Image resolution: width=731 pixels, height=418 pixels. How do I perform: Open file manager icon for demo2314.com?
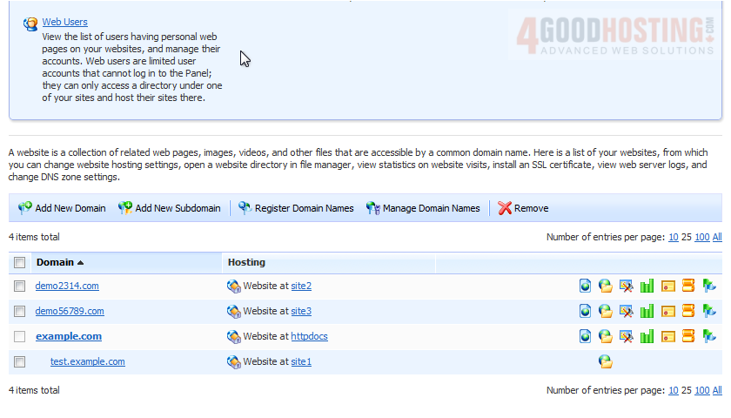[606, 286]
